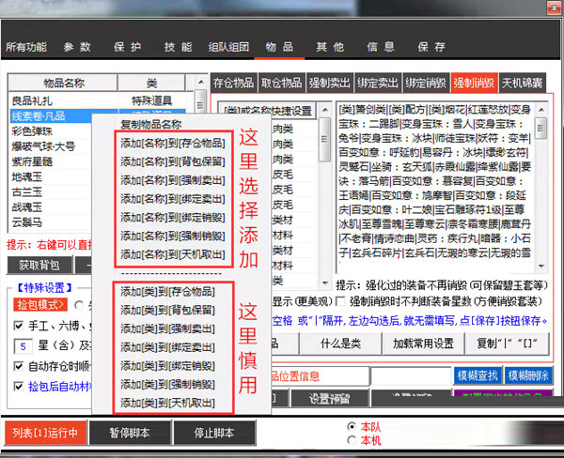Viewport: 564px width, 458px height.
Task: Select the 物品 tab
Action: point(279,47)
